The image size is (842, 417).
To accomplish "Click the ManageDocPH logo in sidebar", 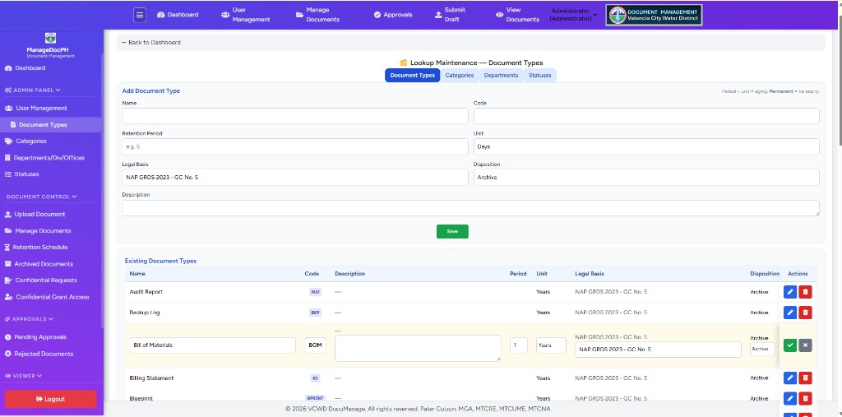I will point(50,38).
